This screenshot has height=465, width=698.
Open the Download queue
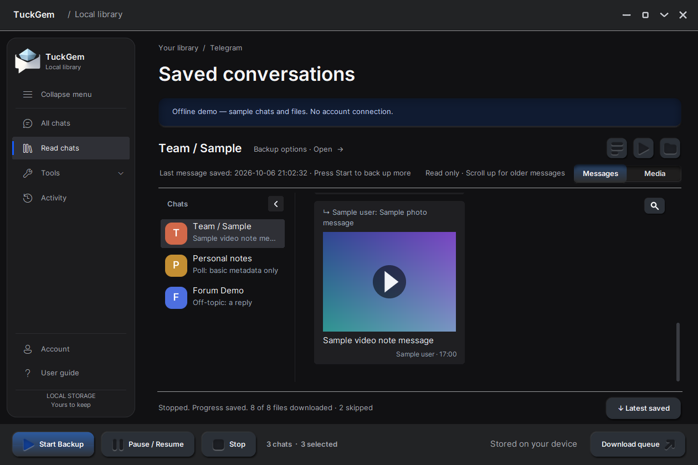click(x=638, y=444)
